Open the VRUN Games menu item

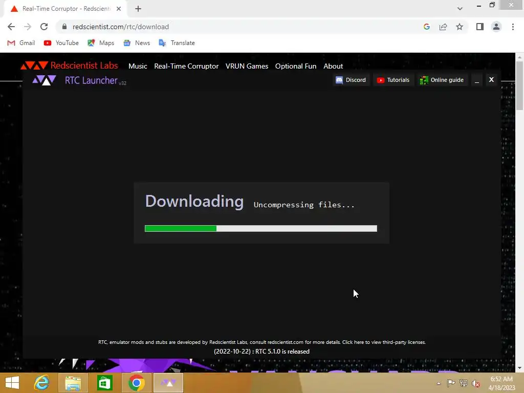point(247,66)
